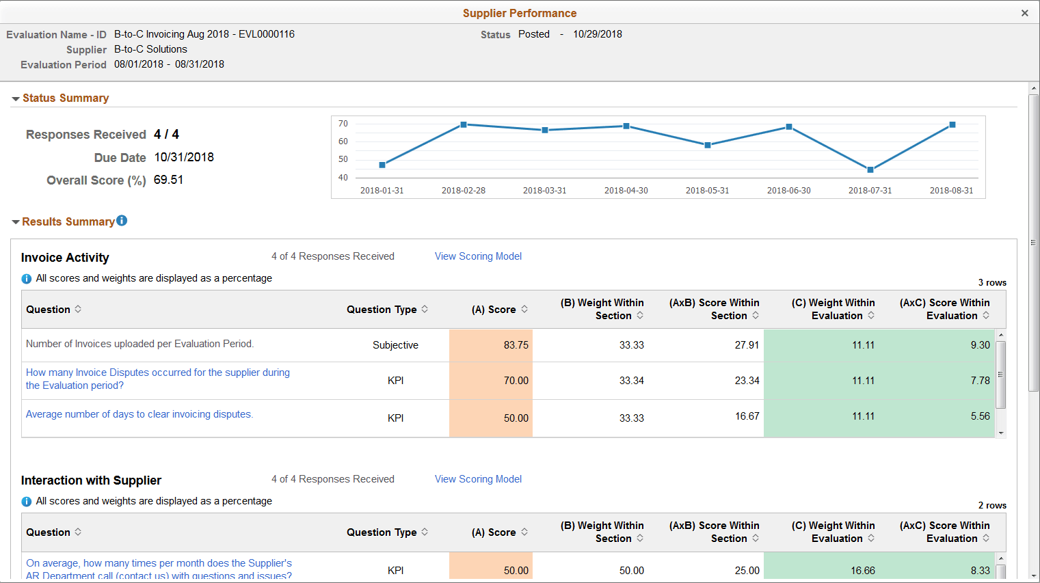The width and height of the screenshot is (1040, 583).
Task: Click the info icon next to Invoice Activity scores note
Action: 25,278
